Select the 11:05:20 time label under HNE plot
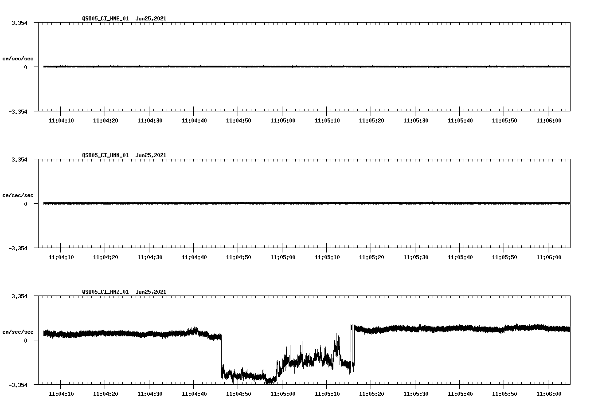 371,121
